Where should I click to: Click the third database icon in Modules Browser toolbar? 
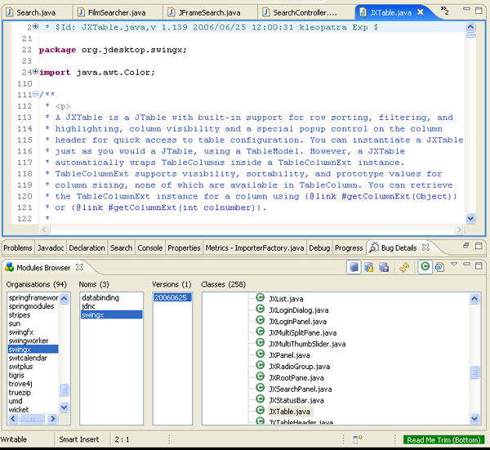pos(382,267)
